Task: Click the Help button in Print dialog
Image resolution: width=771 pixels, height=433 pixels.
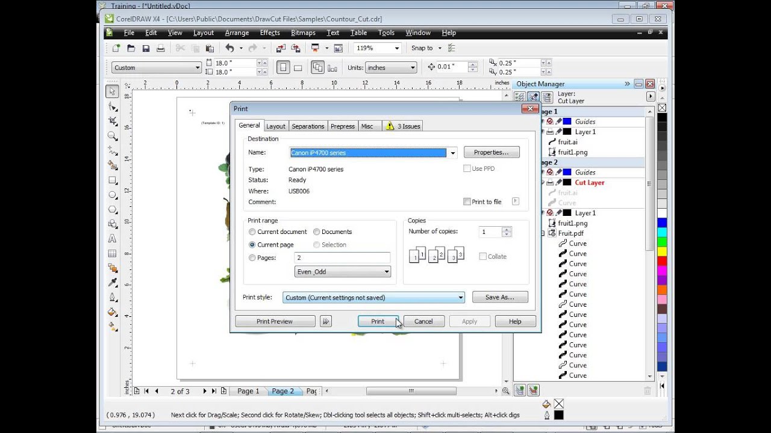Action: click(515, 321)
